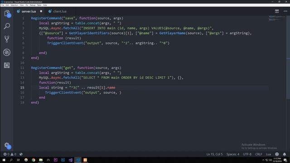This screenshot has width=290, height=163.
Task: Click the feedback smiley icon
Action: [277, 154]
